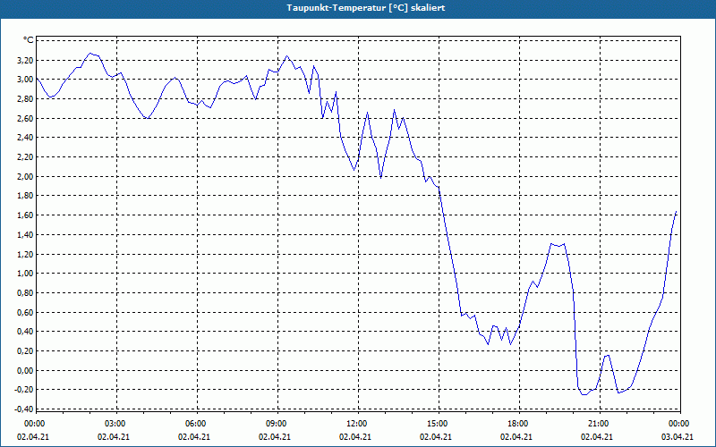Click the y-axis label '1,60'

coord(26,215)
